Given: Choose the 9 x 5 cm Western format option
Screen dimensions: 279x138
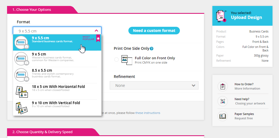Looking at the screenshot, I should click(x=57, y=59).
